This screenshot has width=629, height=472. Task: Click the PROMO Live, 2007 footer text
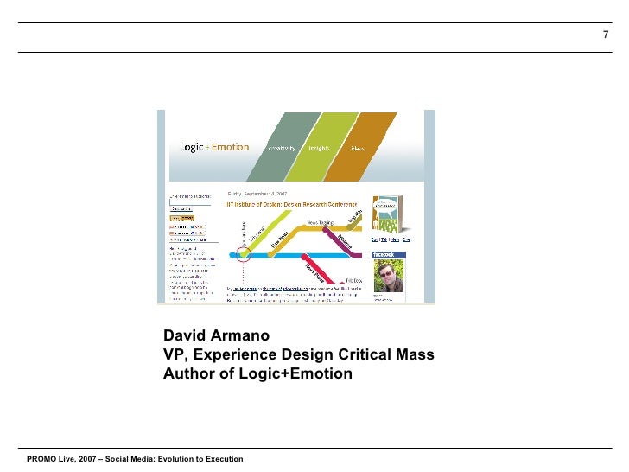pos(135,459)
